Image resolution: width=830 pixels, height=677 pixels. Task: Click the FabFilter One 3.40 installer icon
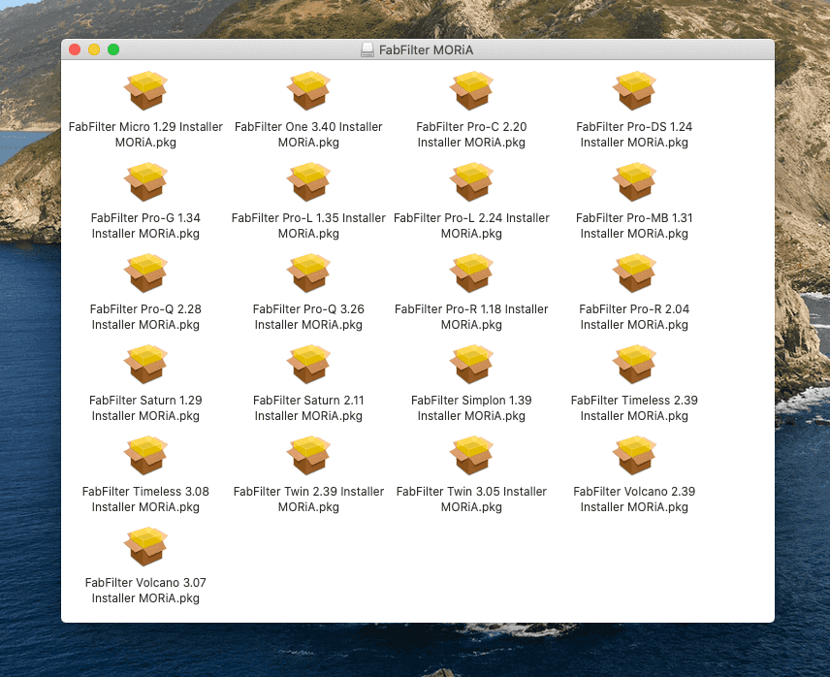tap(308, 91)
